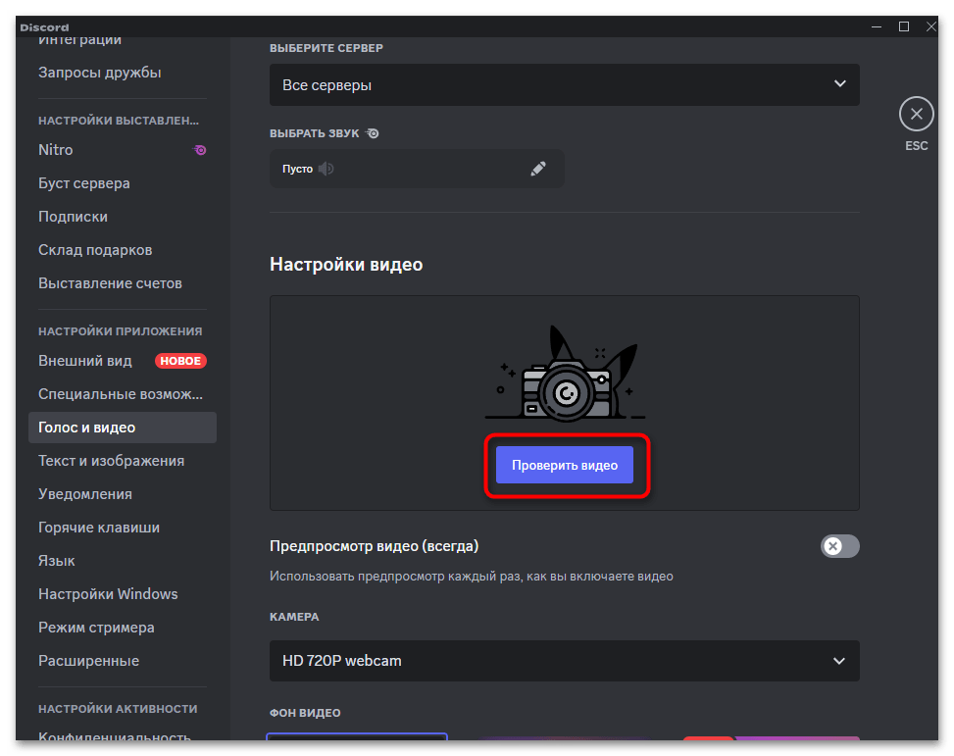
Task: Click the Discord logo in the title bar
Action: pos(44,26)
